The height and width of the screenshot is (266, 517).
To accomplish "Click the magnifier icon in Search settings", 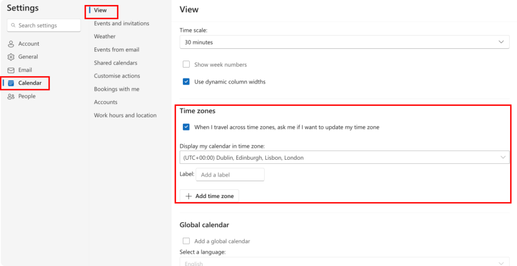I will (14, 25).
